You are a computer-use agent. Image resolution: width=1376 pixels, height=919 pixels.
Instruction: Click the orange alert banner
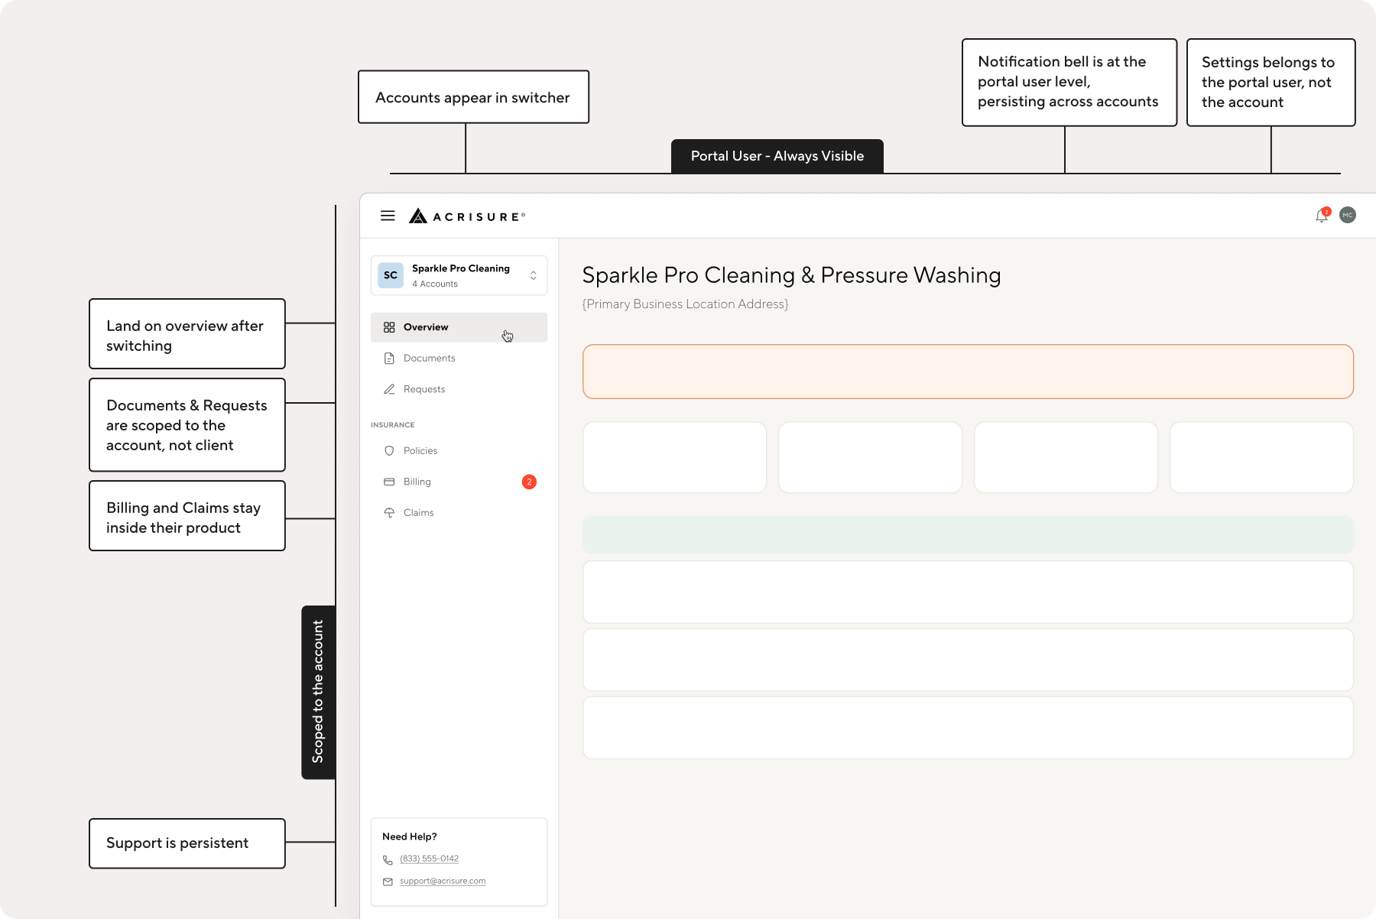pos(968,372)
